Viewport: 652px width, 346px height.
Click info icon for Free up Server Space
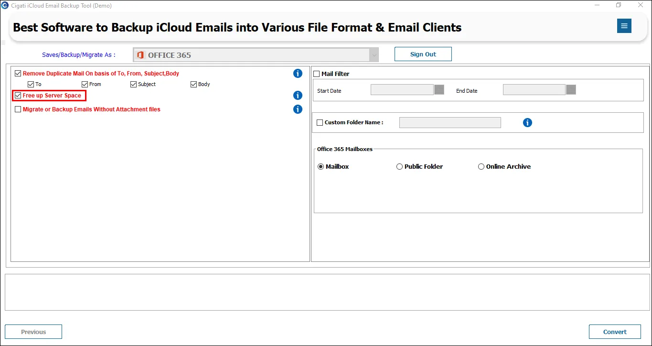click(298, 96)
